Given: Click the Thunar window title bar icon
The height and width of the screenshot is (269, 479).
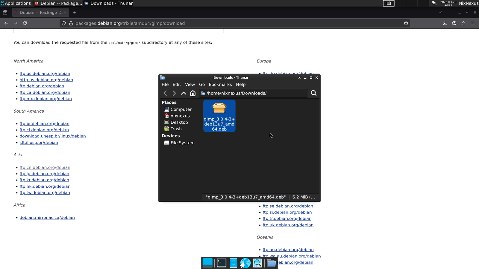Looking at the screenshot, I should [163, 77].
